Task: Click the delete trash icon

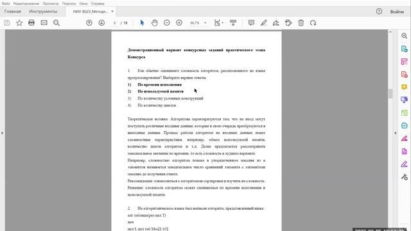Action: tap(301, 23)
